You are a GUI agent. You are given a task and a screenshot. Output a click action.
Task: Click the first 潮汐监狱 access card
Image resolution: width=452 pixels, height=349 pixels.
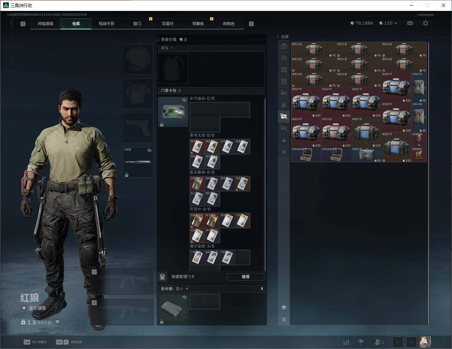[197, 258]
